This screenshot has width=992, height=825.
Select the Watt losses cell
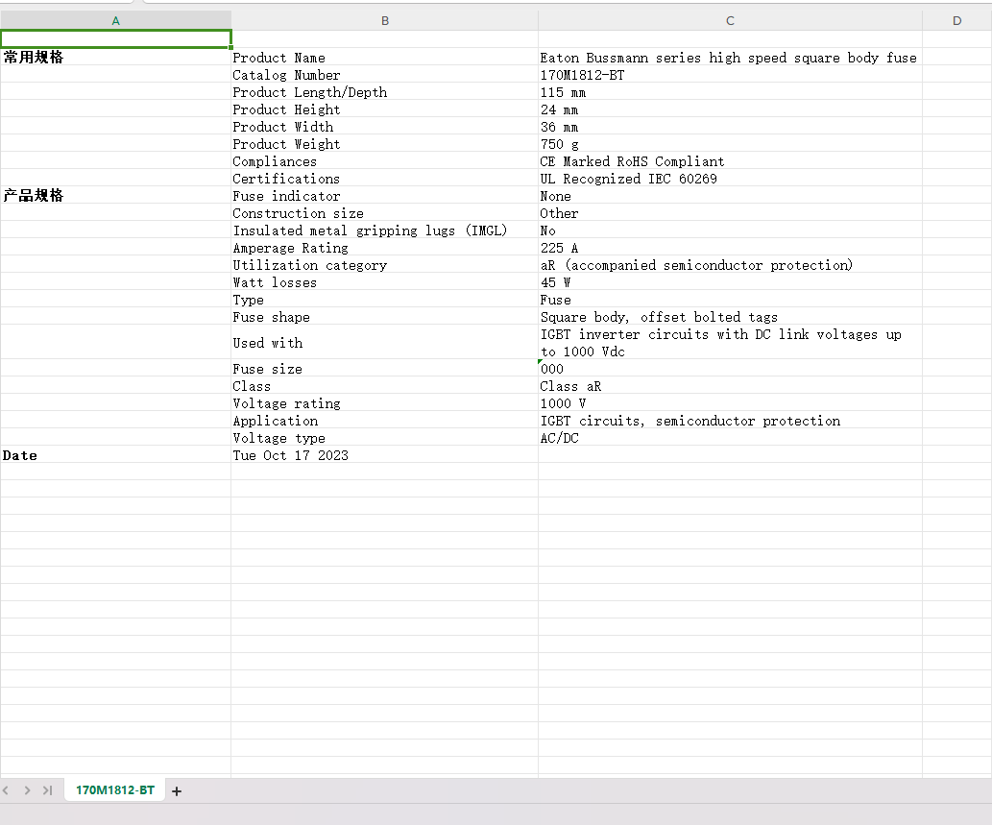tap(385, 282)
